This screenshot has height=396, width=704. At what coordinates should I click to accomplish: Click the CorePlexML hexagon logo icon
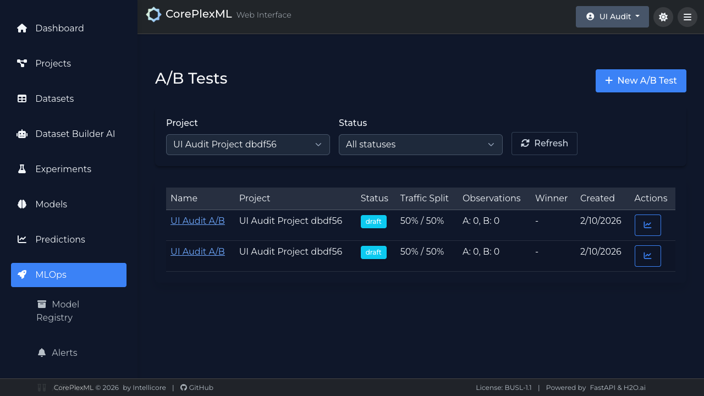[153, 15]
